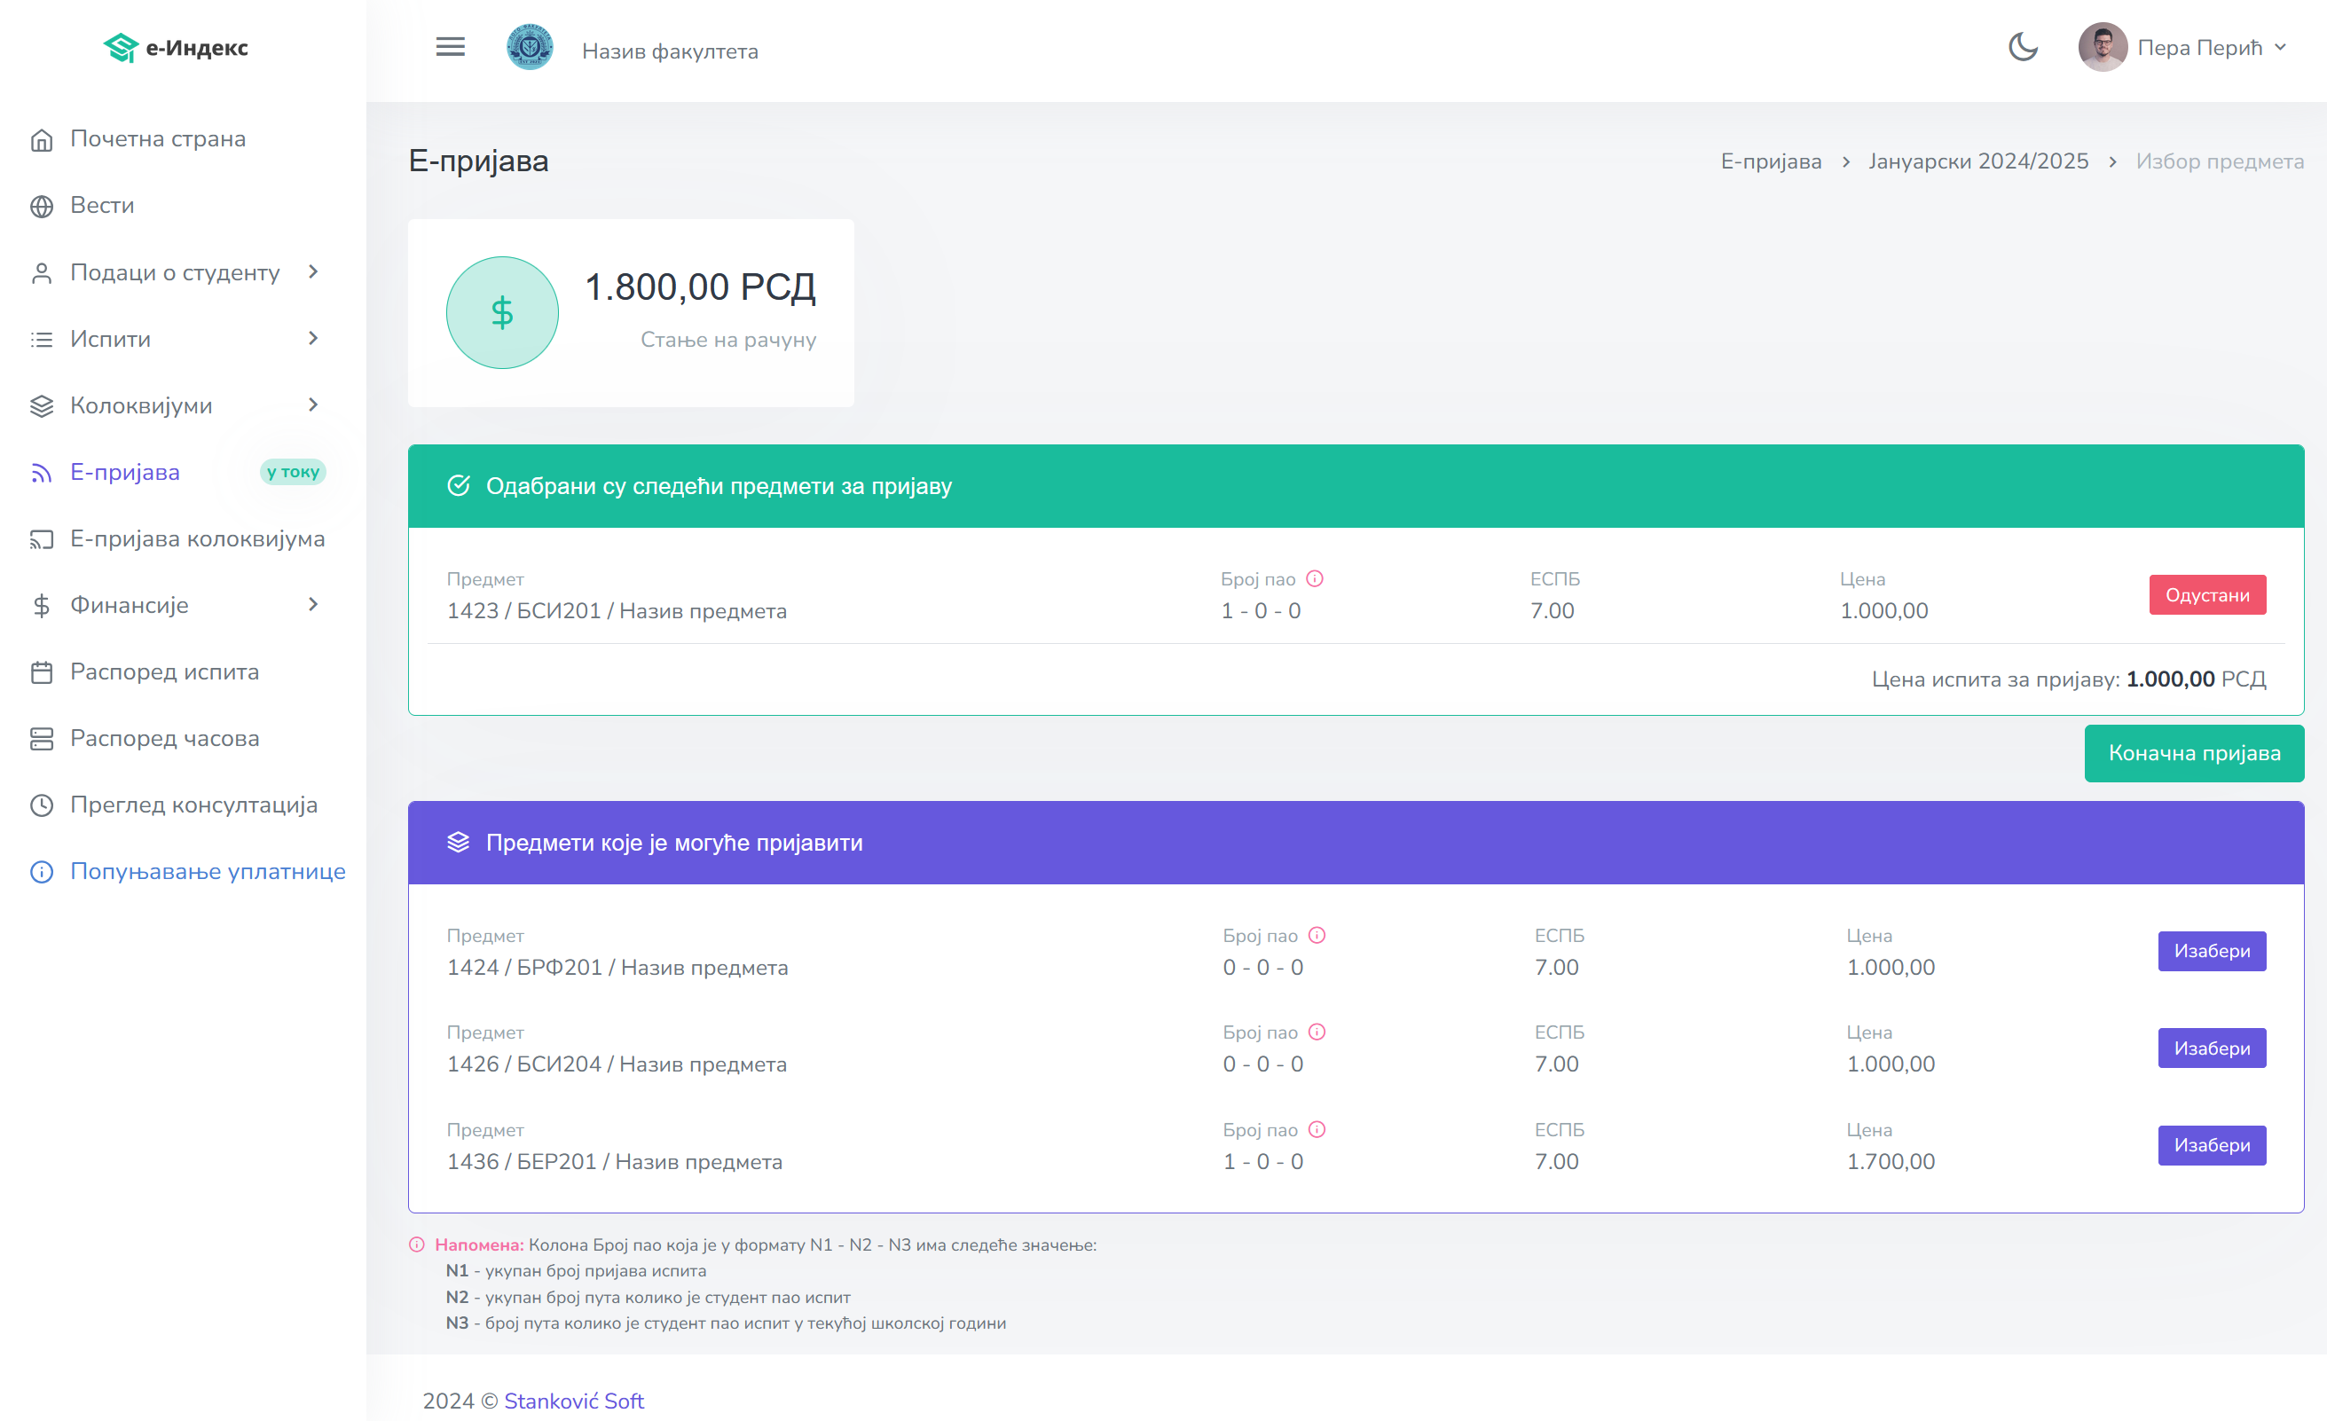Screen dimensions: 2327x1421
Task: Open the Stanković Soft footer link
Action: click(573, 1401)
